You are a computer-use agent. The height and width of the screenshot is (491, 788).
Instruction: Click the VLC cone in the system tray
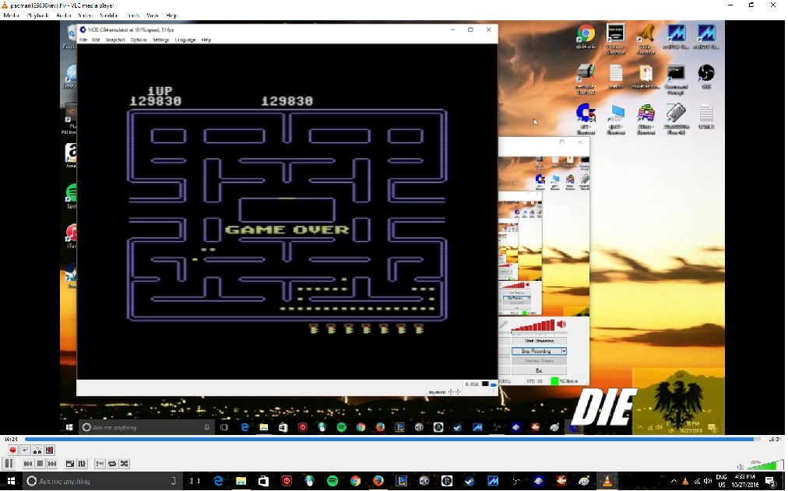pos(685,482)
